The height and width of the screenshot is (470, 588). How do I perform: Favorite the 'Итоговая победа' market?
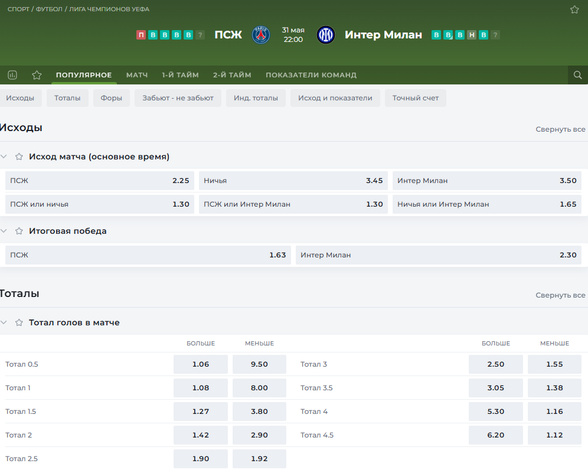coord(19,231)
